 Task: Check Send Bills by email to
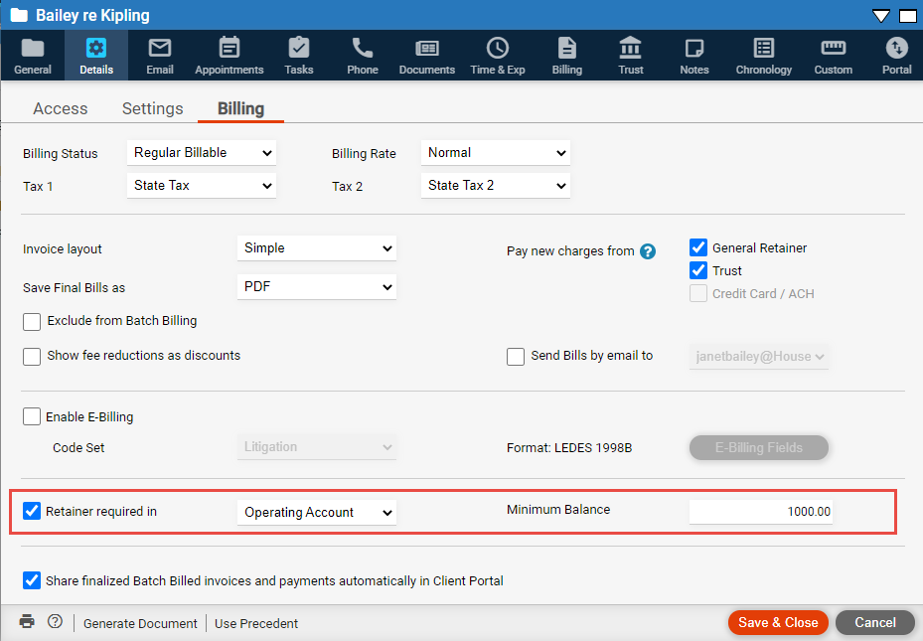pos(516,356)
